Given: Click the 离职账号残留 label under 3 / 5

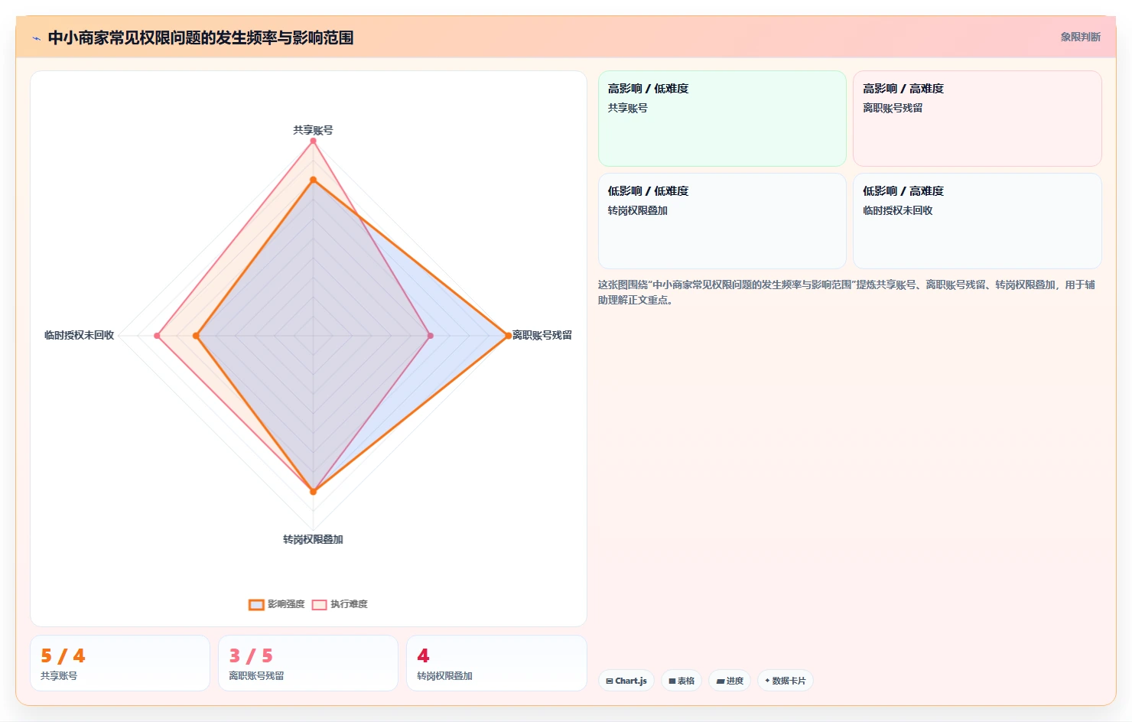Looking at the screenshot, I should pos(256,676).
